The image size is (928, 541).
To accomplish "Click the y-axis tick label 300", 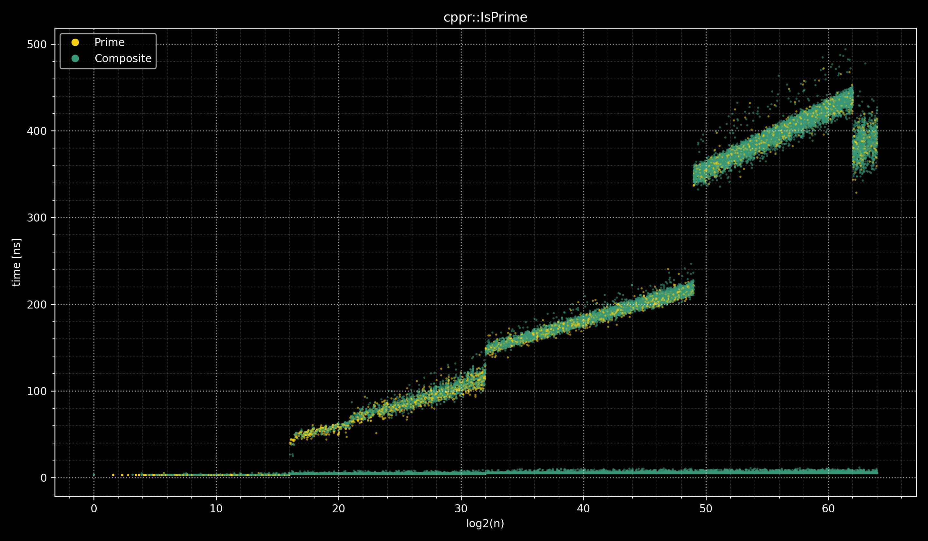I will click(x=36, y=218).
